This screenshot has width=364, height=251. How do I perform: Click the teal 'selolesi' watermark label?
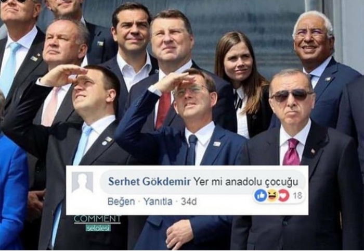[x=98, y=228]
